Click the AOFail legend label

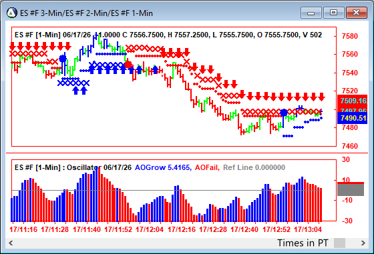[x=207, y=167]
